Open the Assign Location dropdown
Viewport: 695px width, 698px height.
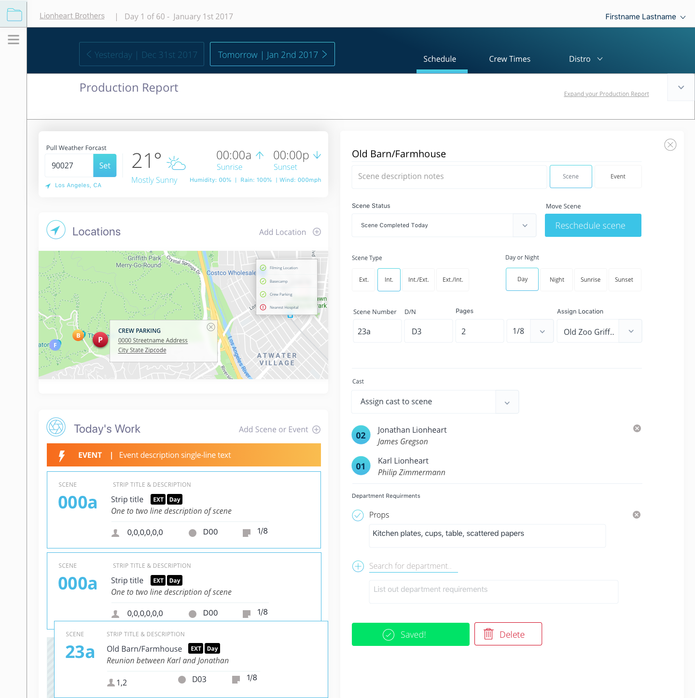point(631,331)
